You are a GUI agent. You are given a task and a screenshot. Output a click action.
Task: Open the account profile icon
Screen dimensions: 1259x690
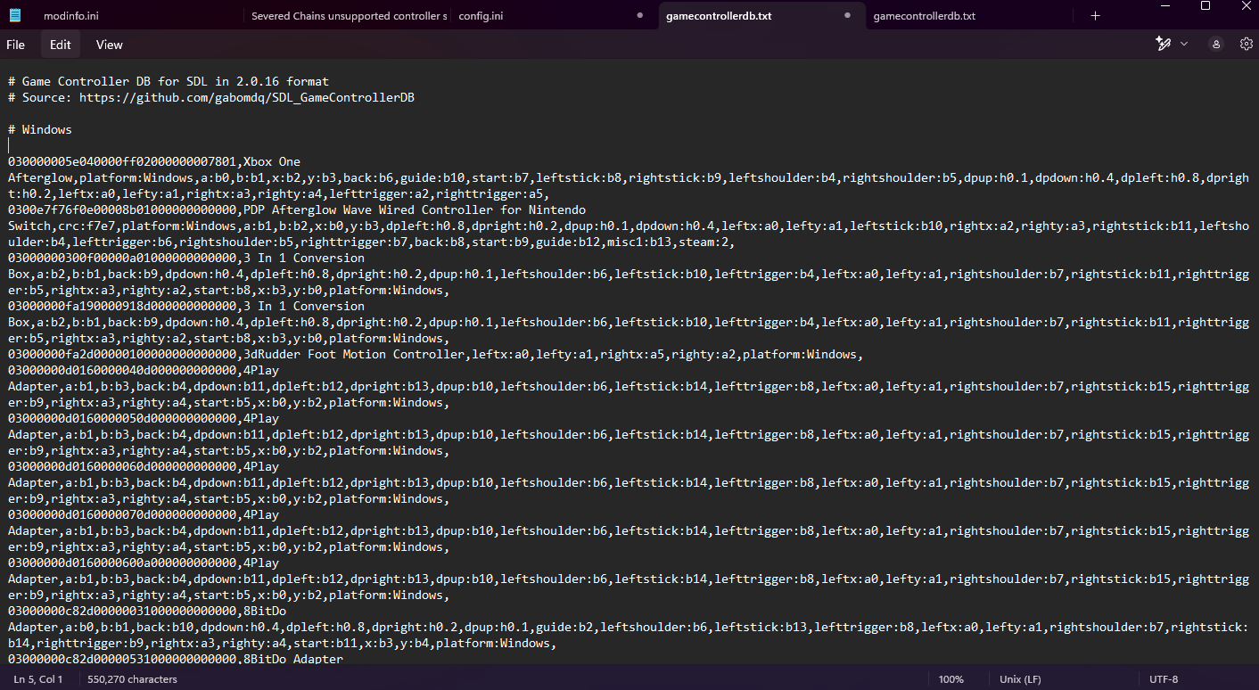(x=1215, y=44)
